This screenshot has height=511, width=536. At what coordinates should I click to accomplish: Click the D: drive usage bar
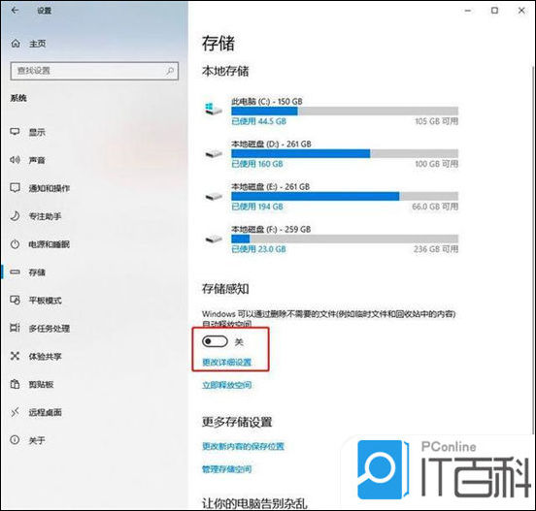345,153
